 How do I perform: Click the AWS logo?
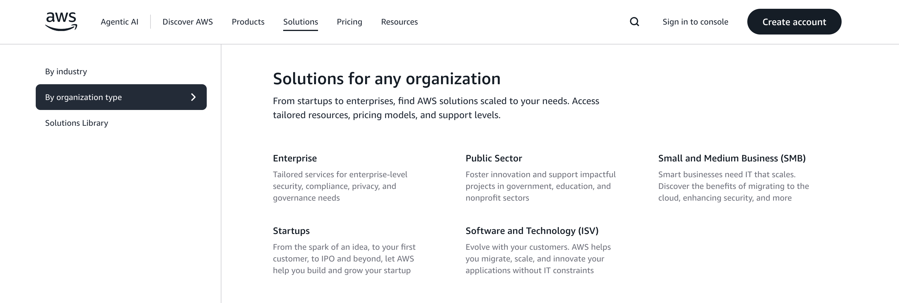tap(61, 22)
